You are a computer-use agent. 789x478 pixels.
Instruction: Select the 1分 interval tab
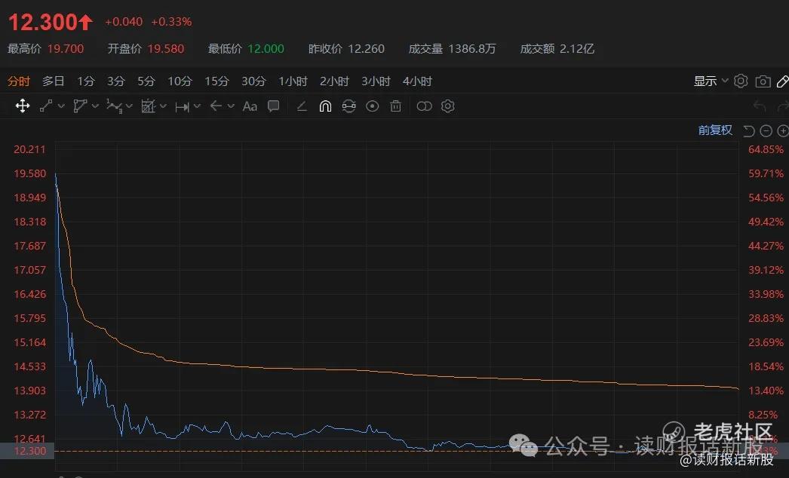click(x=85, y=81)
